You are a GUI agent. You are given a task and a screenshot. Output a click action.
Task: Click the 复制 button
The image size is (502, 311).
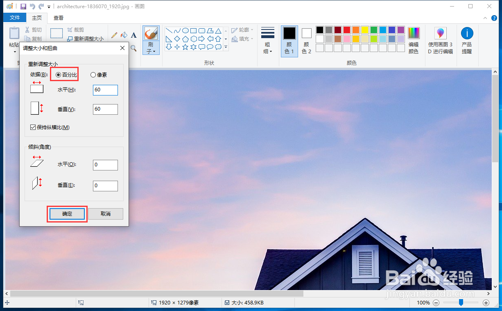33,39
